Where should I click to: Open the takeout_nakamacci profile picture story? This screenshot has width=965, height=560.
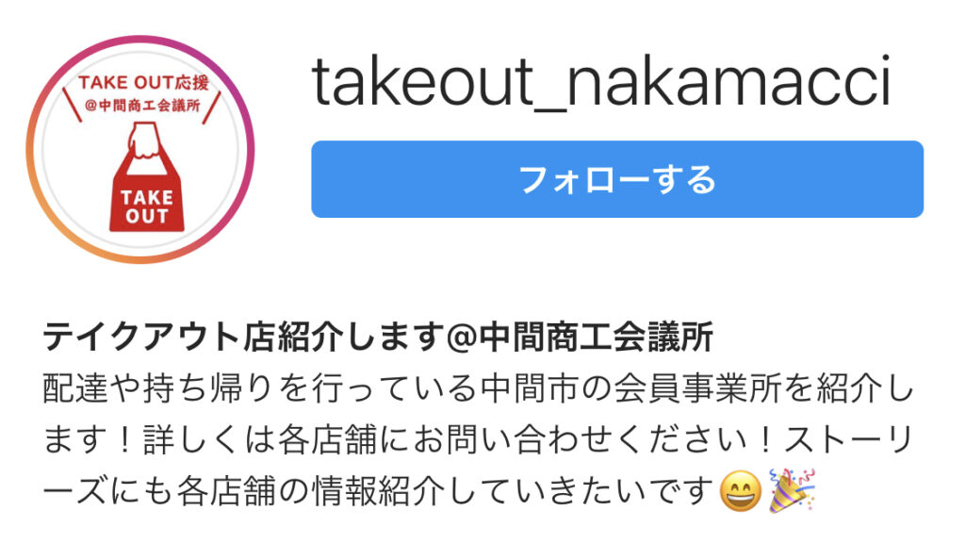[140, 150]
